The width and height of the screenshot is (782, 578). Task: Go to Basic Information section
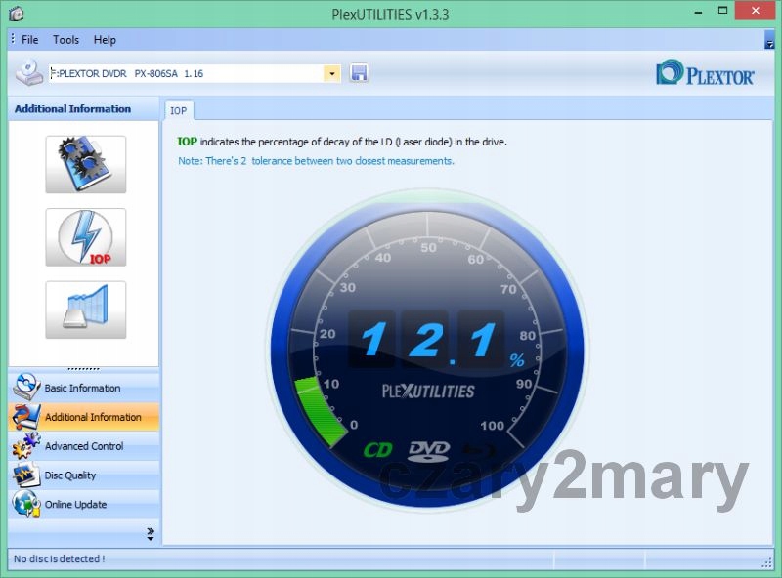[82, 388]
